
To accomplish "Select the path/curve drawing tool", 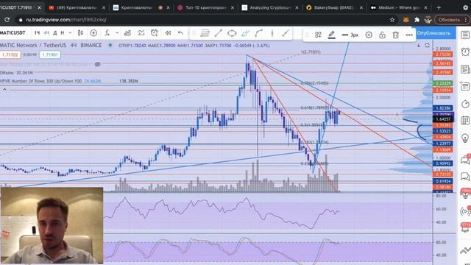I will click(x=258, y=33).
